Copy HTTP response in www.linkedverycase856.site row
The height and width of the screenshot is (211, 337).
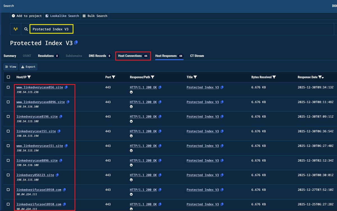point(160,87)
